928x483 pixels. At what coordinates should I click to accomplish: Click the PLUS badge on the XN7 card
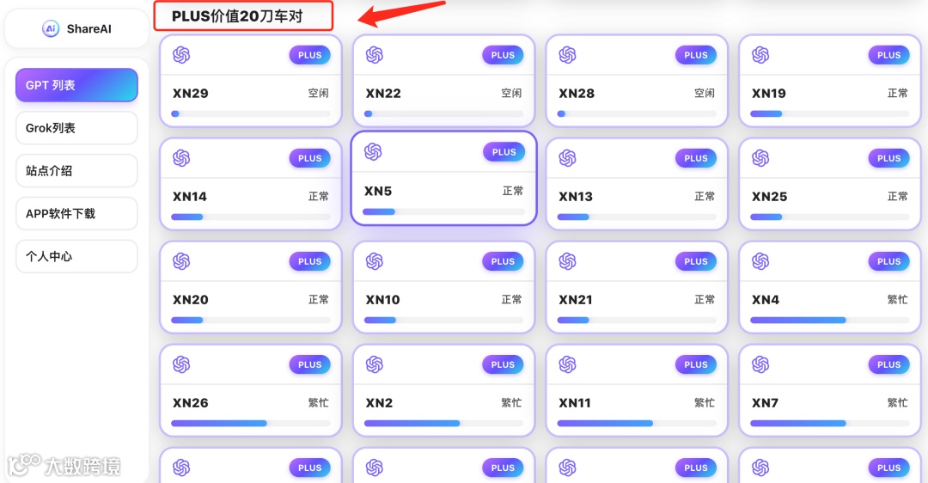coord(888,364)
